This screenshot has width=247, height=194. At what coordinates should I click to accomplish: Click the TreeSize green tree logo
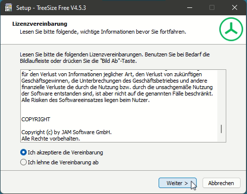[x=231, y=29]
